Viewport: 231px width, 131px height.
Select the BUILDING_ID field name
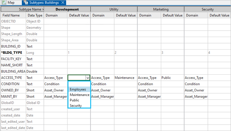click(13, 46)
